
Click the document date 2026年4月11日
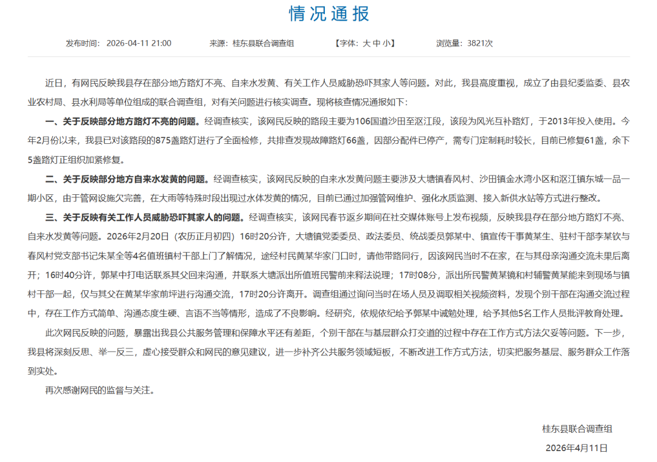coord(577,448)
